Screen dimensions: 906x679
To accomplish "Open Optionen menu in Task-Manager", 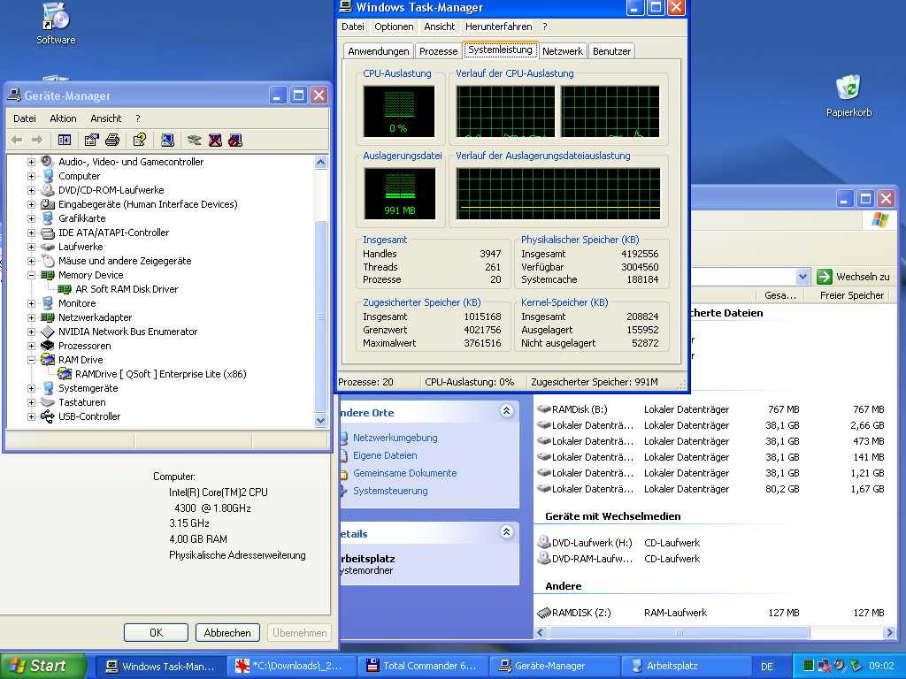I will pos(394,27).
